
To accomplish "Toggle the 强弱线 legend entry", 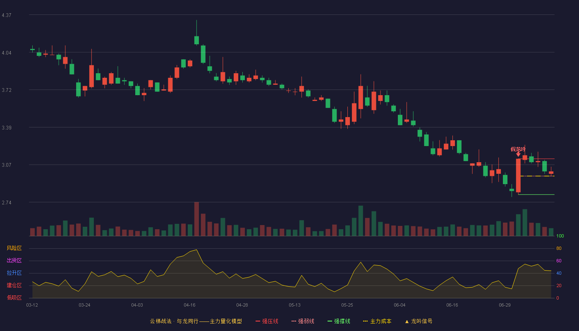I will point(303,321).
